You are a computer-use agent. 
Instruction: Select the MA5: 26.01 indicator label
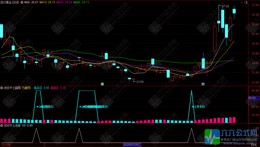[x=31, y=2]
